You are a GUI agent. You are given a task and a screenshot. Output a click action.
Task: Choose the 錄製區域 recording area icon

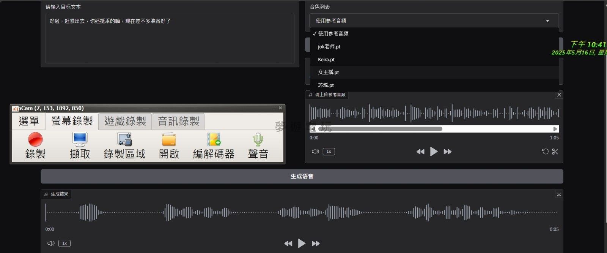pos(124,145)
